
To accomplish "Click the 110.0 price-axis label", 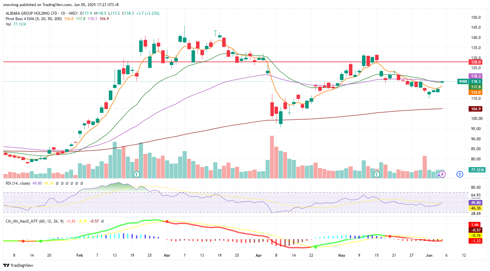I will point(476,99).
